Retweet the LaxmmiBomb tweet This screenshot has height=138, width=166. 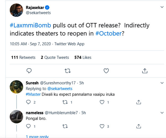click(67, 71)
